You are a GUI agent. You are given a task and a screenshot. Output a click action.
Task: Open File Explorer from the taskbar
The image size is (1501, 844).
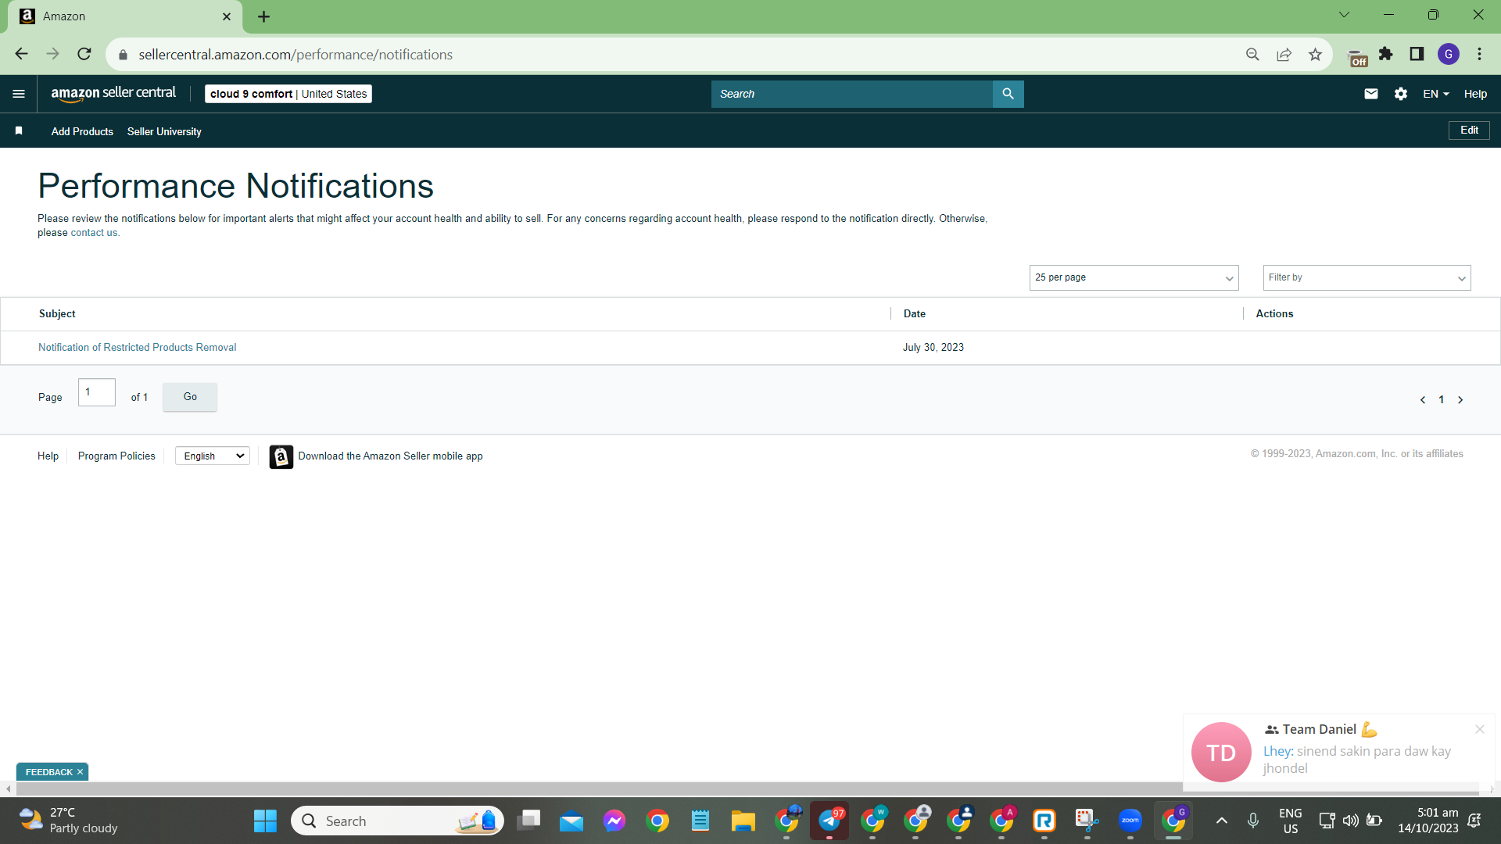(x=743, y=821)
